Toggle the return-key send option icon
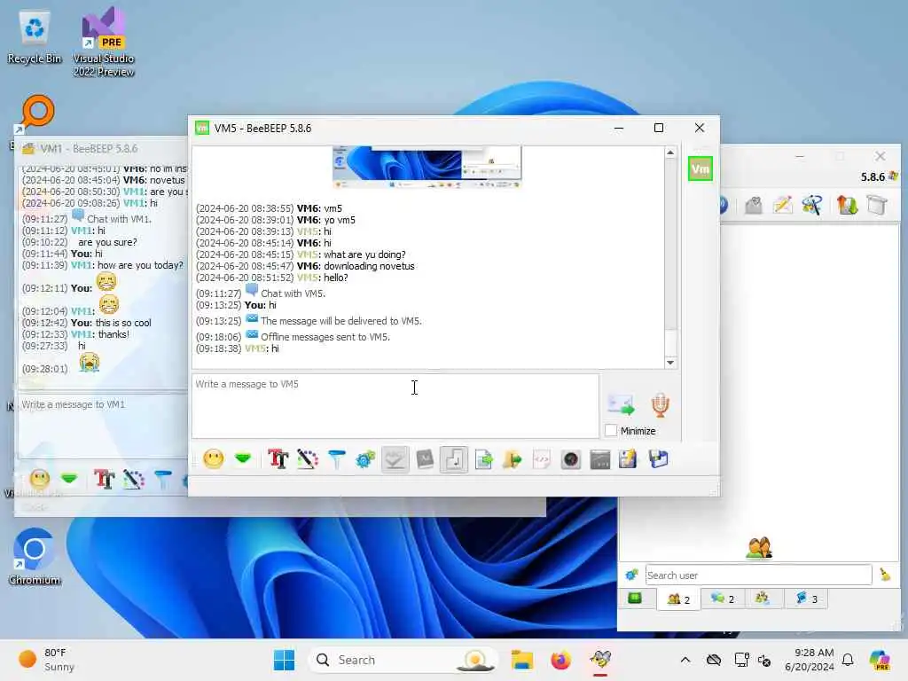 [x=454, y=460]
